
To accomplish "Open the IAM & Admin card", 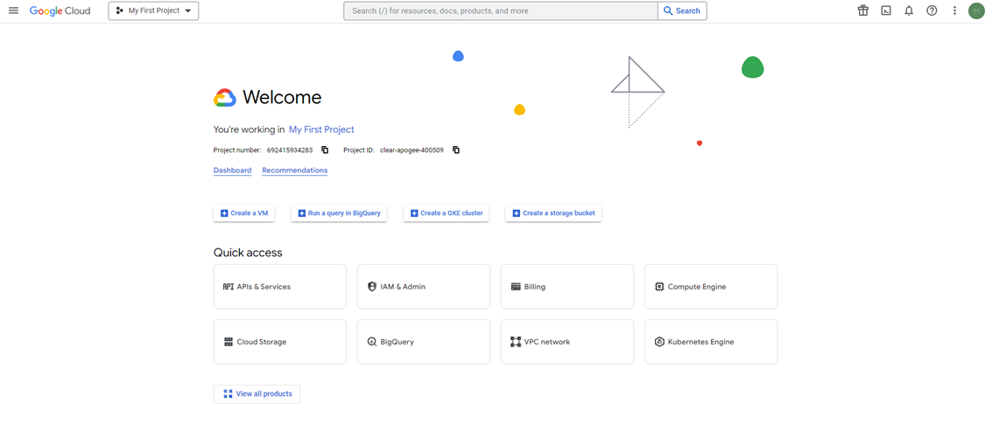I will [424, 287].
